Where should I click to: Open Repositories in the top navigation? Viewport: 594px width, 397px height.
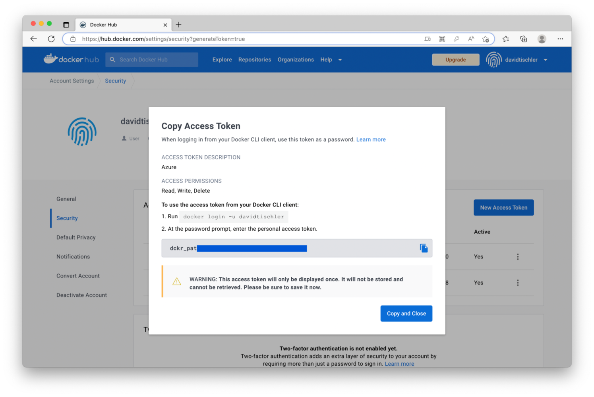[x=255, y=60]
